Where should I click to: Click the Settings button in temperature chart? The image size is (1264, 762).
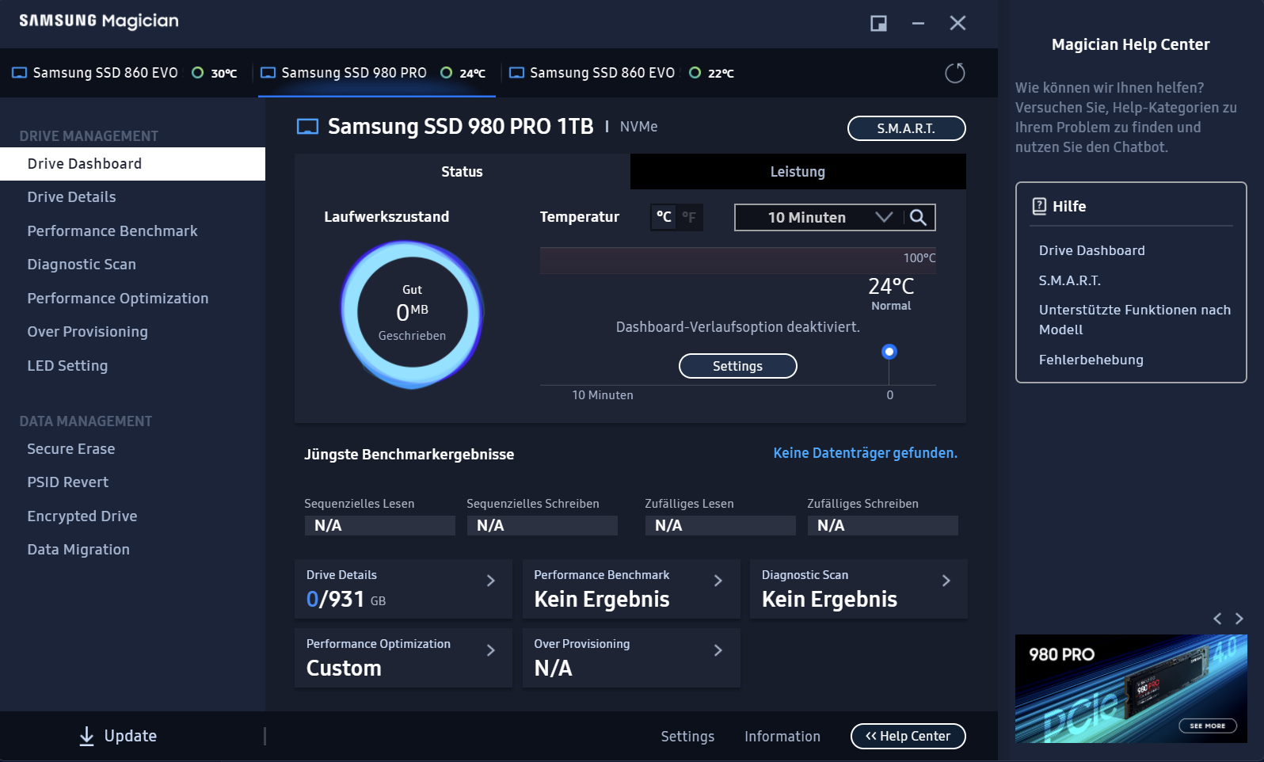pyautogui.click(x=737, y=366)
